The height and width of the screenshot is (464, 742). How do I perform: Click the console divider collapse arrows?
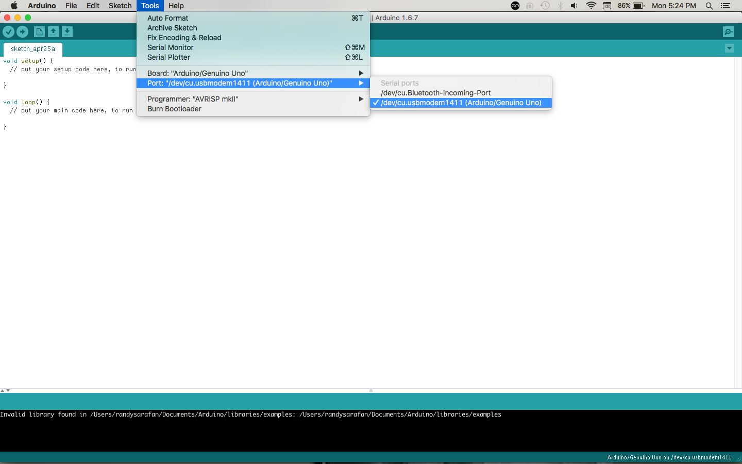pos(5,391)
